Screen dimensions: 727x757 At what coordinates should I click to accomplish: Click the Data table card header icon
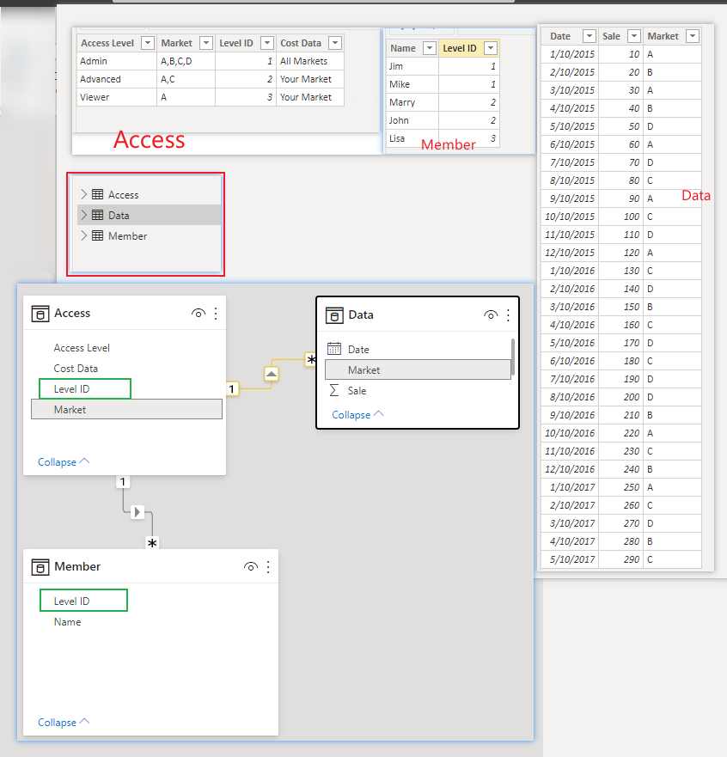(334, 315)
